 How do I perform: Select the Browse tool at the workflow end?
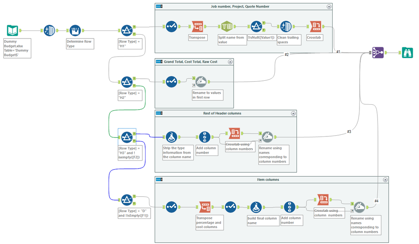point(407,53)
